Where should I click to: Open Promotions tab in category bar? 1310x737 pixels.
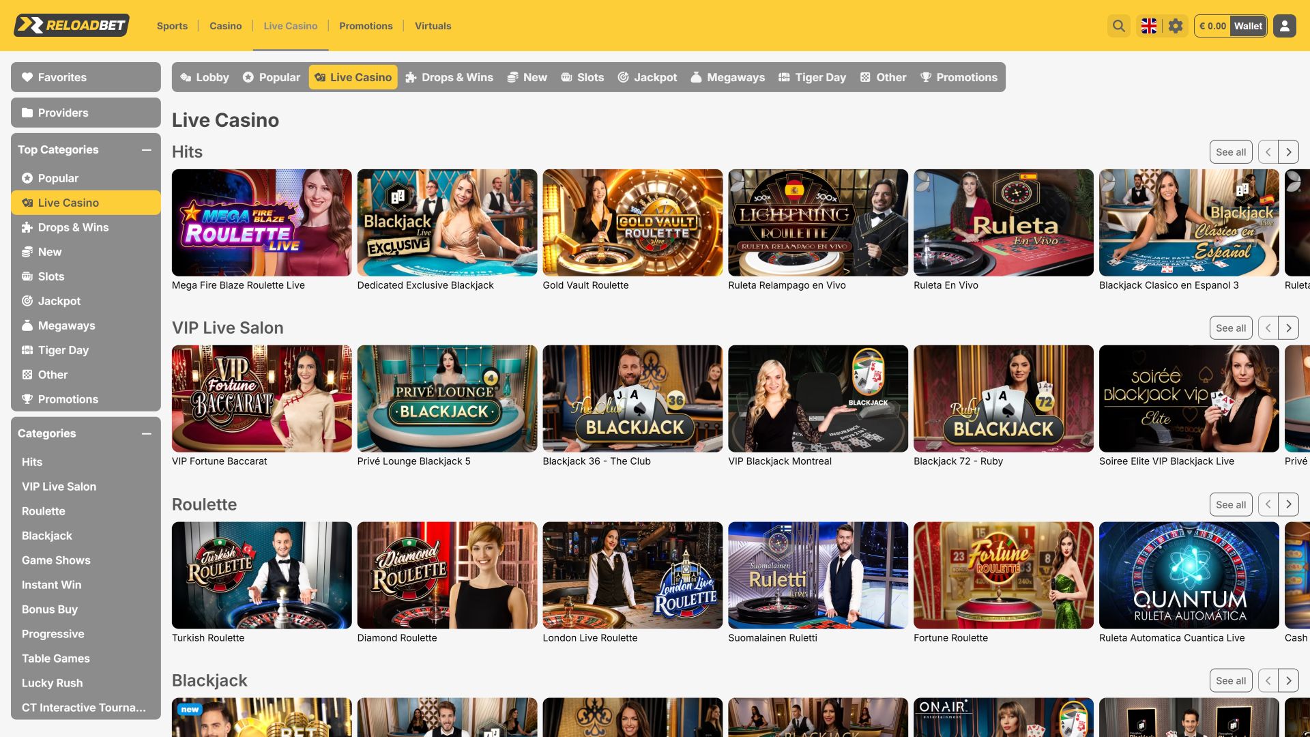pyautogui.click(x=959, y=77)
